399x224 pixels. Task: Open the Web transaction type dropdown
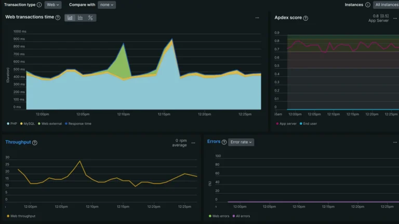(53, 5)
